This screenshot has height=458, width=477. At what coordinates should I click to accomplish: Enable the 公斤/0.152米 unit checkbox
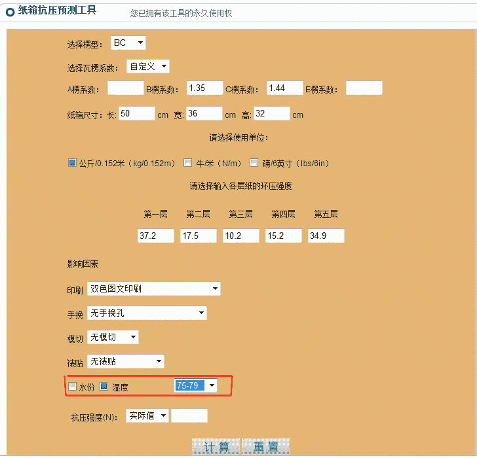[x=73, y=163]
